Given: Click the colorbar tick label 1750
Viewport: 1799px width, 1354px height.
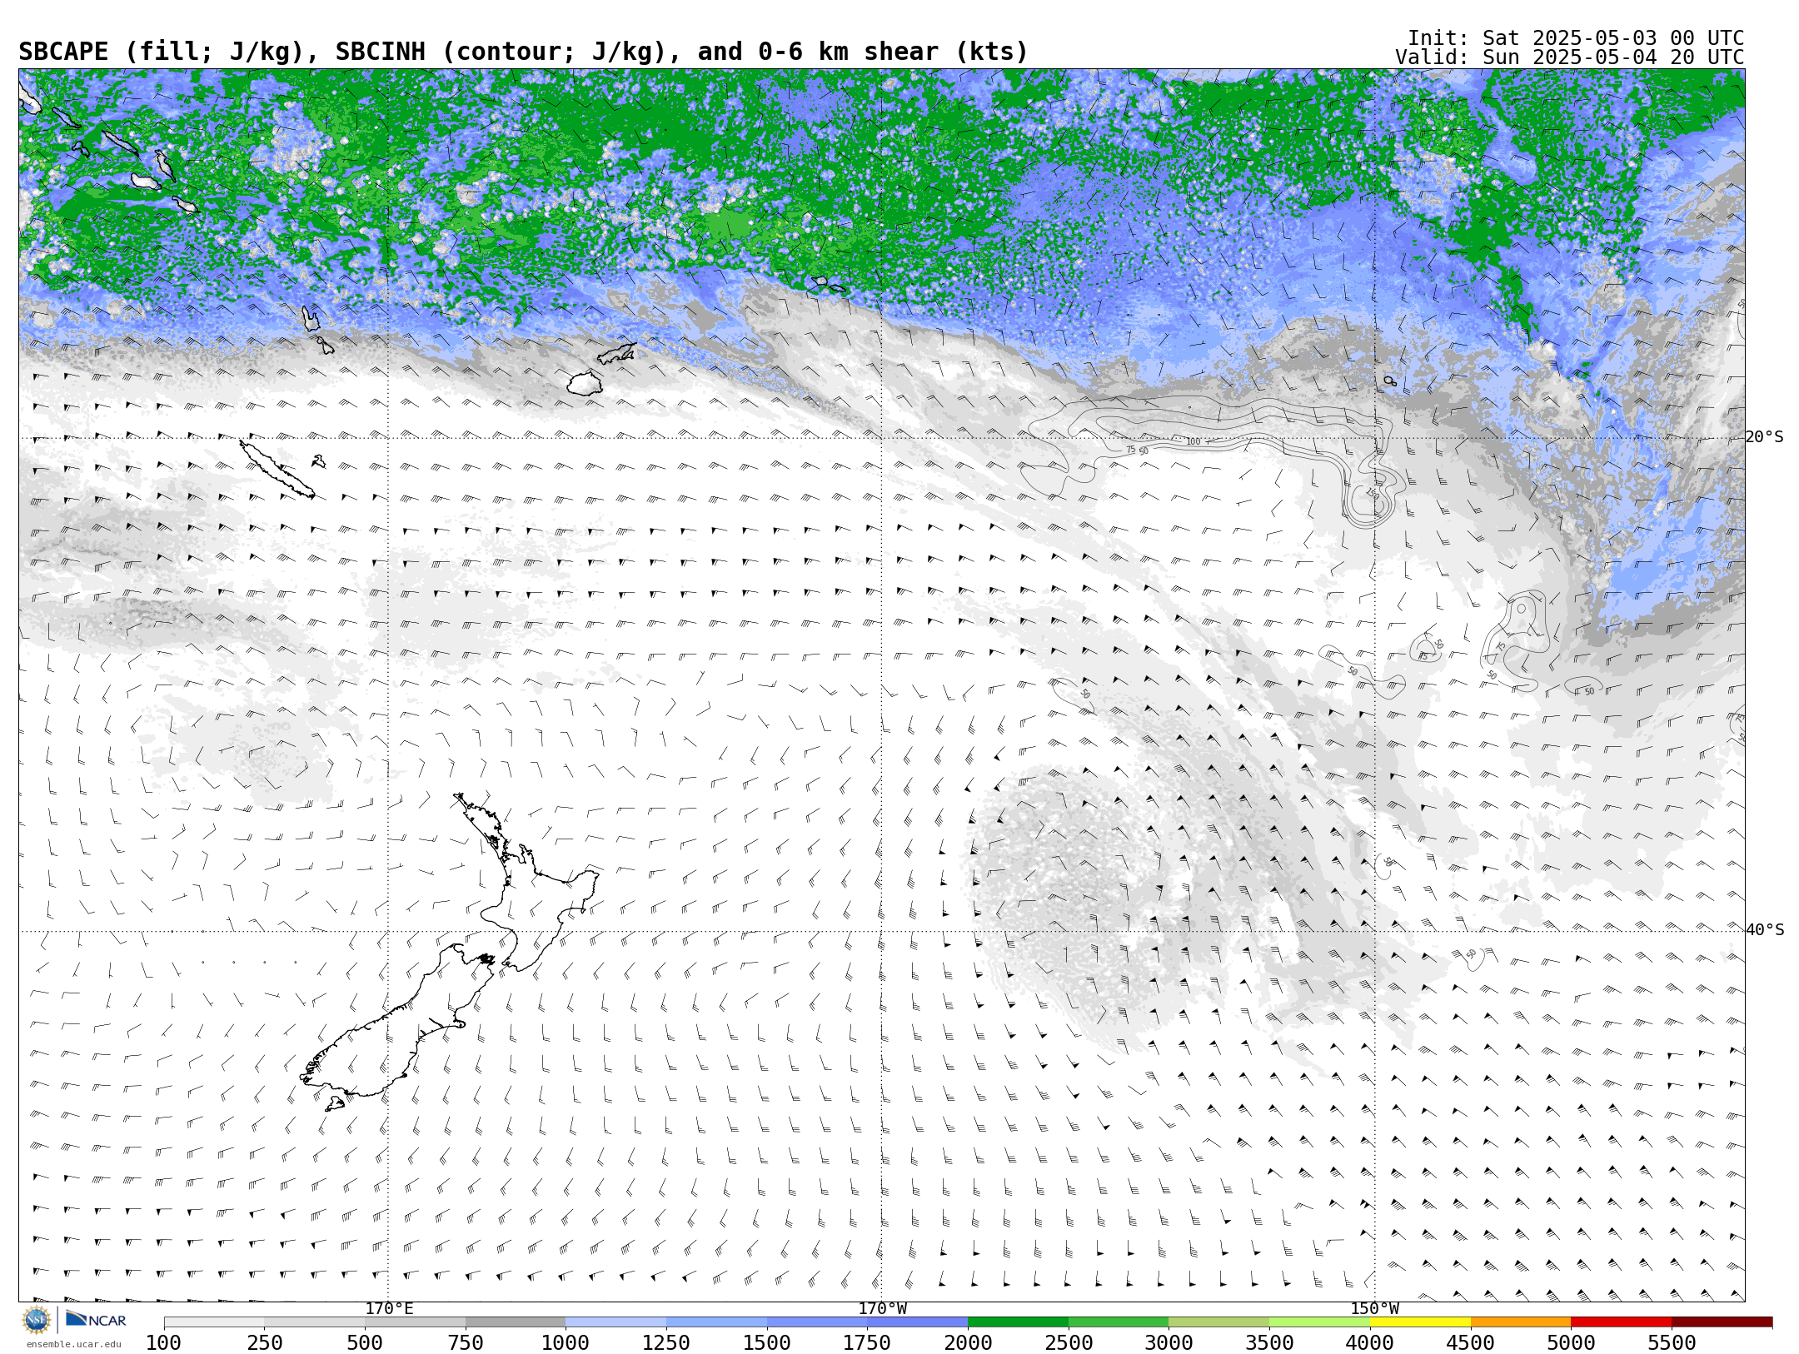Looking at the screenshot, I should 867,1343.
